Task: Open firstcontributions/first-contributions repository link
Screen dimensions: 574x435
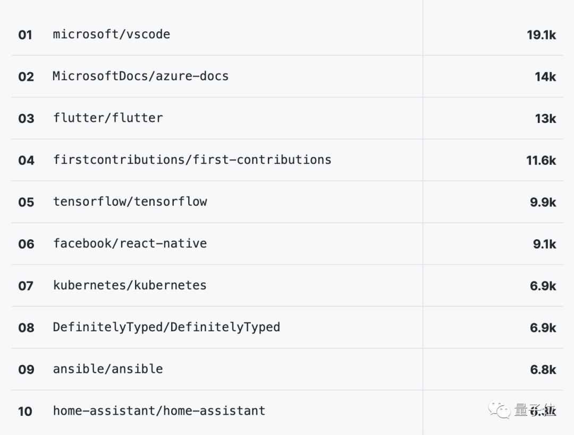Action: point(192,160)
